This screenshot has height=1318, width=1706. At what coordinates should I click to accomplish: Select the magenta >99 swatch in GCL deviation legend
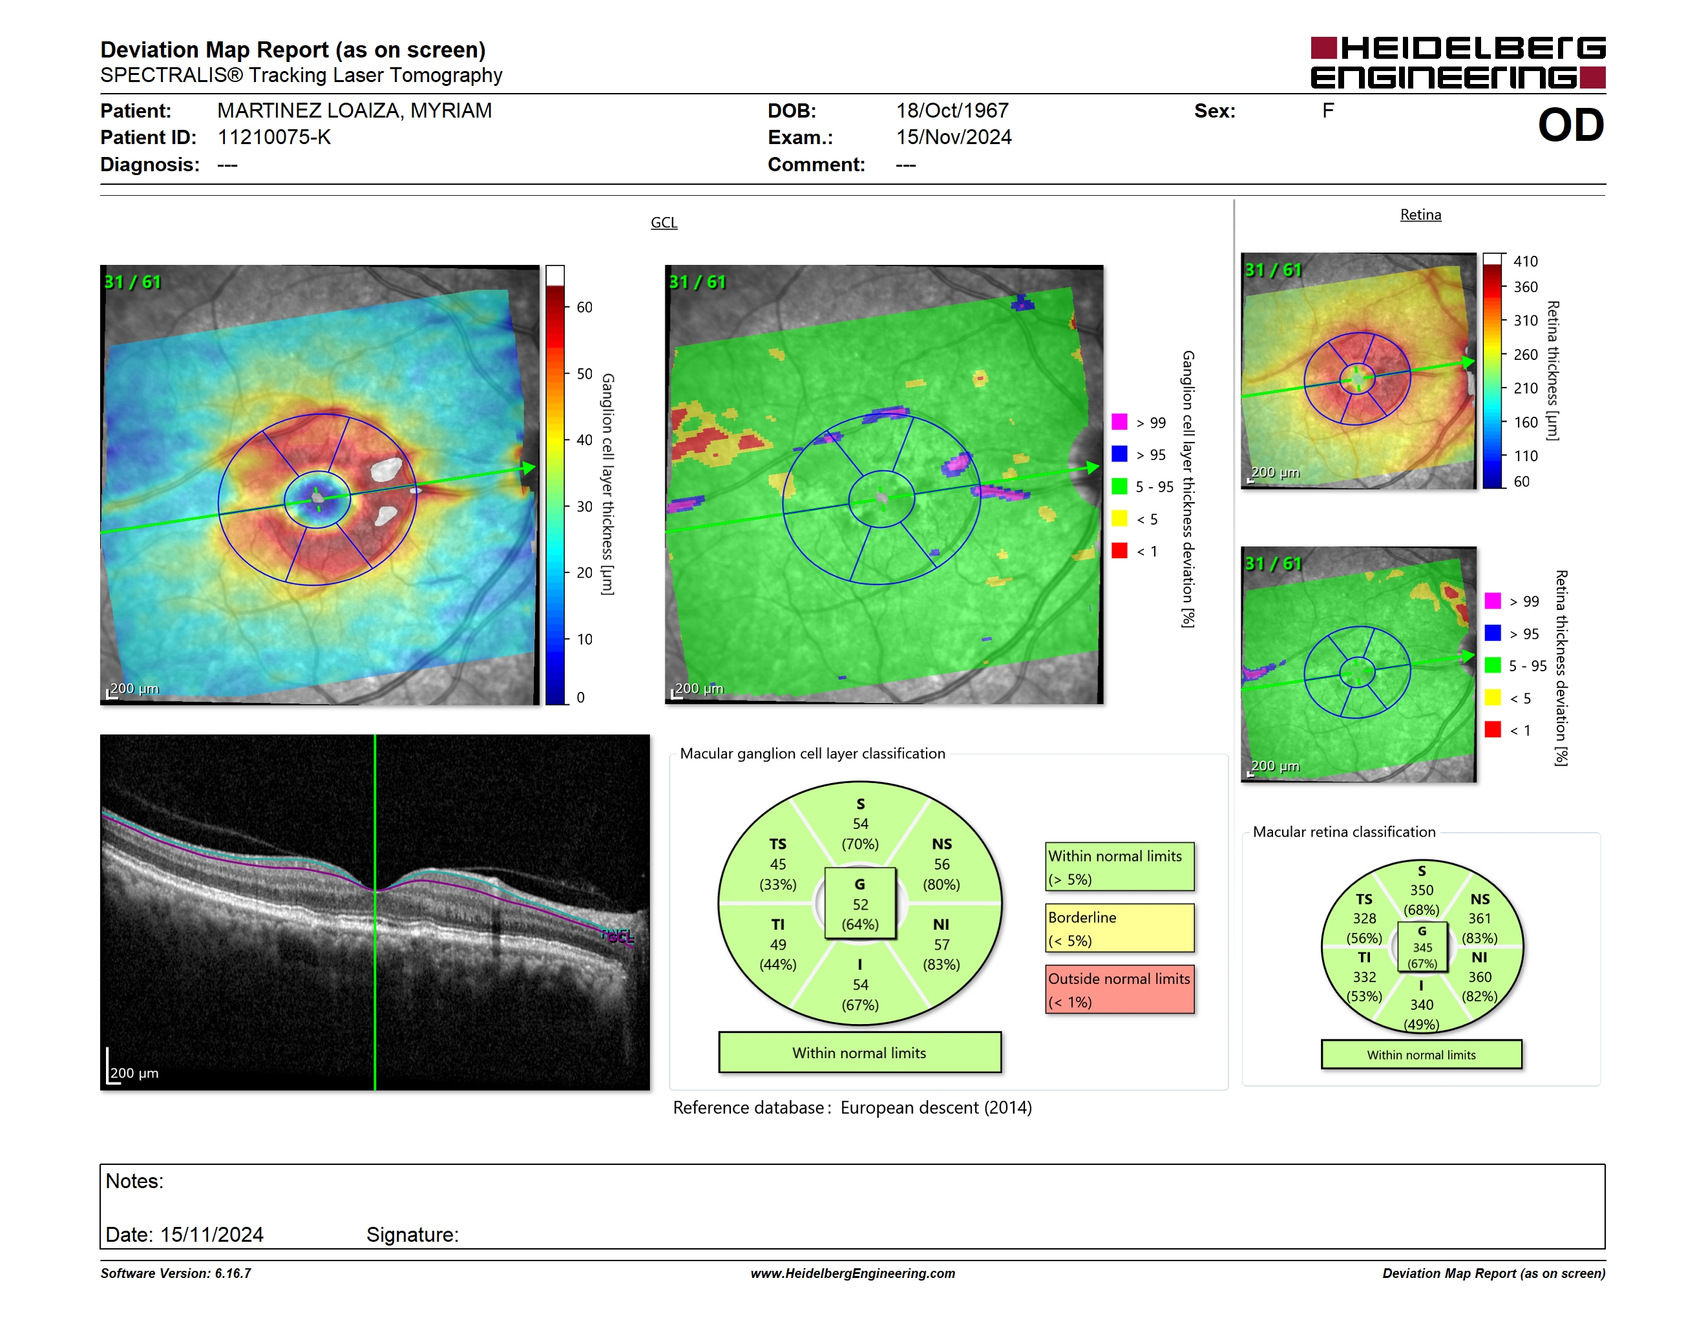coord(1119,422)
